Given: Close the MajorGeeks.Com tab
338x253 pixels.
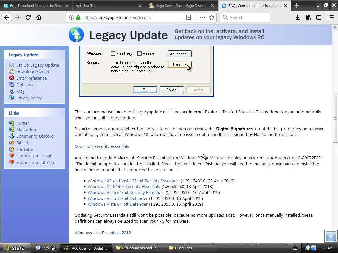Looking at the screenshot, I should 213,6.
